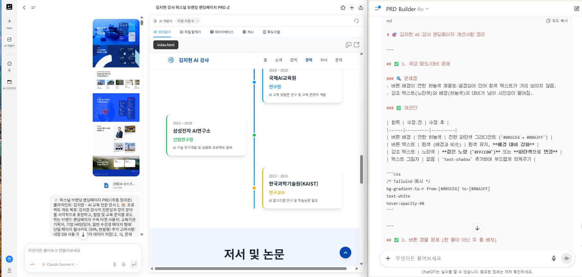Go to home via sidebar house icon
The width and height of the screenshot is (582, 277).
tap(9, 64)
